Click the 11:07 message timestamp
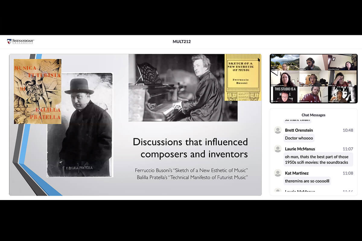362x241 pixels. tap(348, 149)
